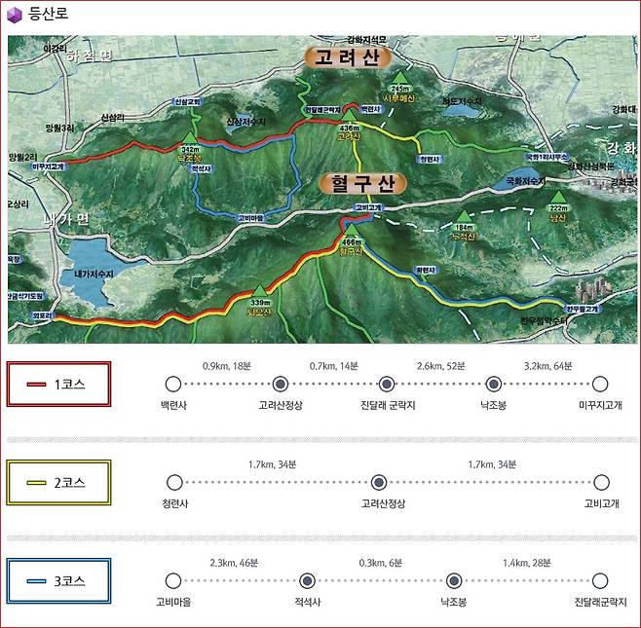Click the purple cube icon beside 등산로
The image size is (641, 628).
[x=15, y=15]
